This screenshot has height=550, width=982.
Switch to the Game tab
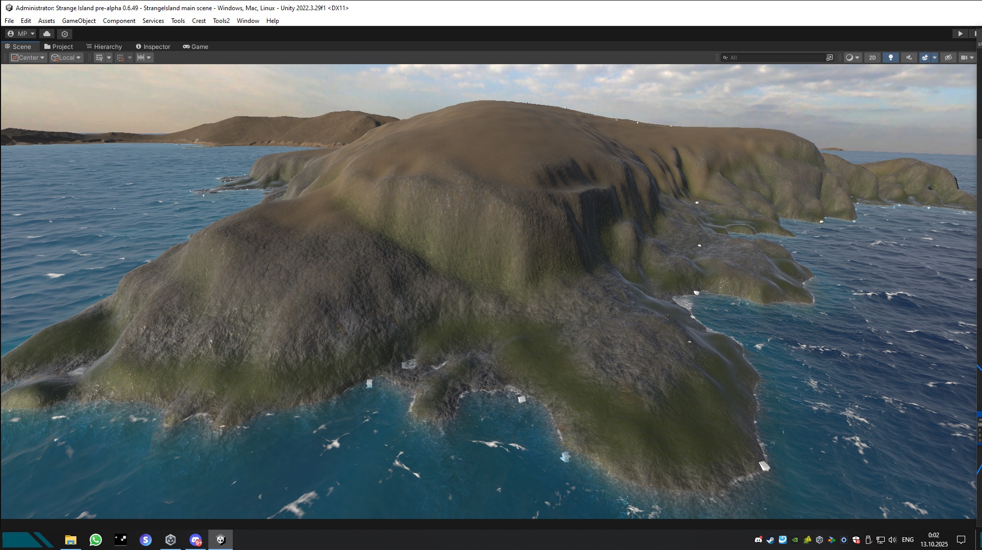(x=196, y=46)
